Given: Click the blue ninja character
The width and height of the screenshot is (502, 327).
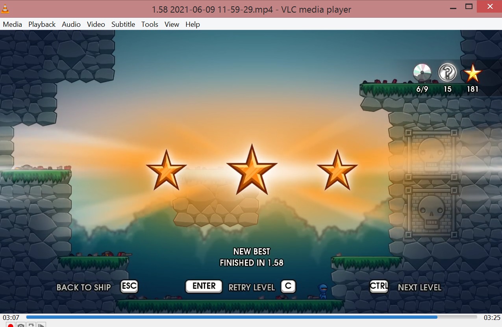Looking at the screenshot, I should tap(323, 292).
